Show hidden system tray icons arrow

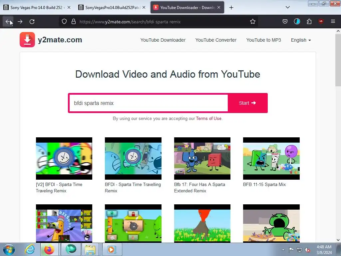(x=283, y=250)
